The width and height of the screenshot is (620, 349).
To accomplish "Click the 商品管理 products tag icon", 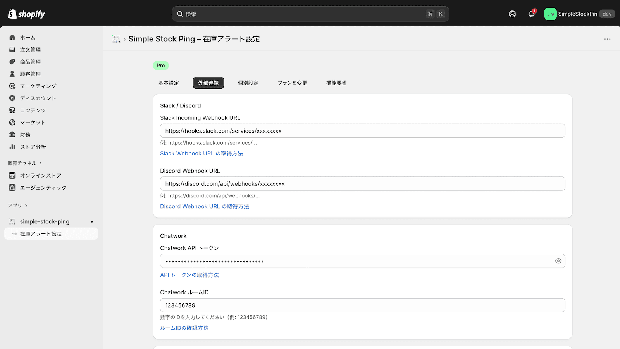I will pos(12,62).
